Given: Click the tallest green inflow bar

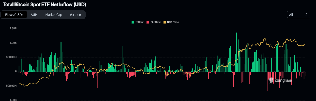Looking at the screenshot, I should tap(237, 52).
